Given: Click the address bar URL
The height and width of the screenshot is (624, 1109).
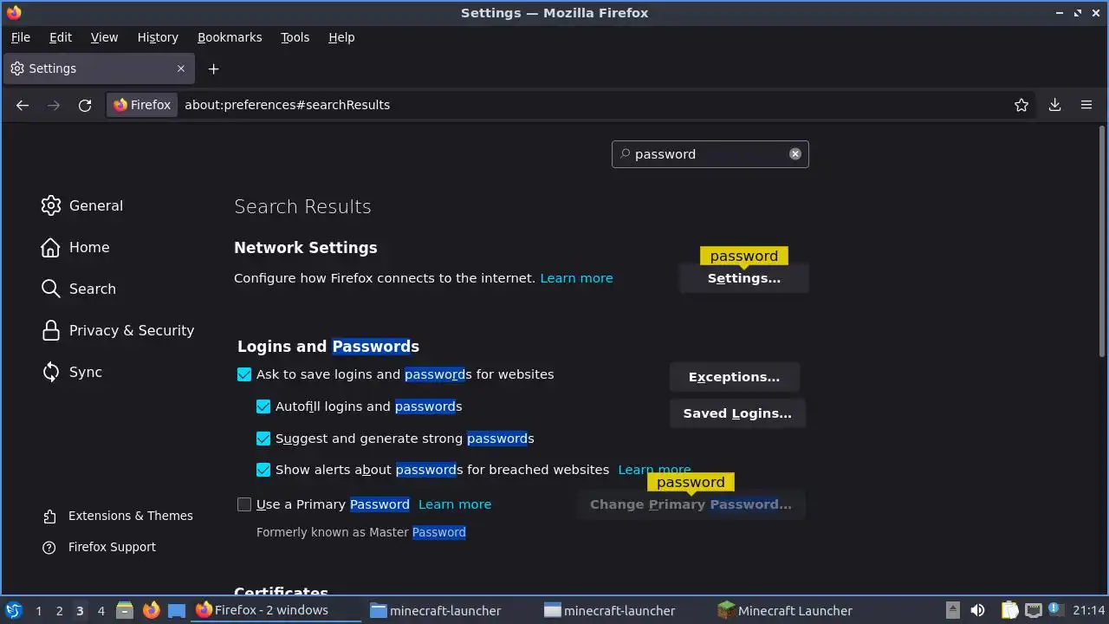Looking at the screenshot, I should point(287,105).
